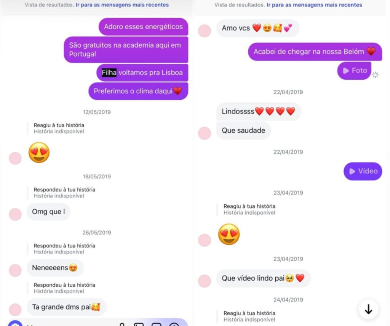The image size is (390, 326).
Task: Play the Vídeo message
Action: (x=363, y=171)
